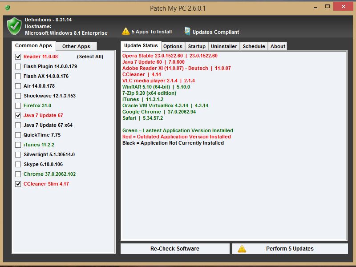Click the Adobe Reader XI Deutsch entry

point(176,68)
